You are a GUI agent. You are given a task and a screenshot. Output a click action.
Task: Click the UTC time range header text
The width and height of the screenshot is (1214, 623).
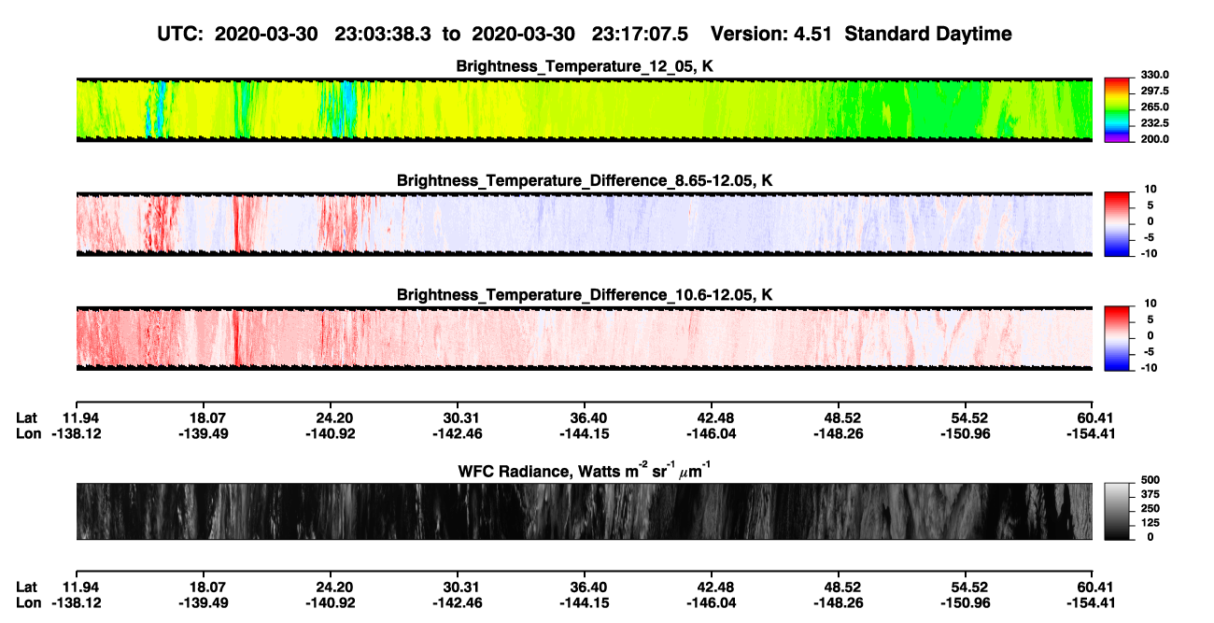pyautogui.click(x=424, y=34)
